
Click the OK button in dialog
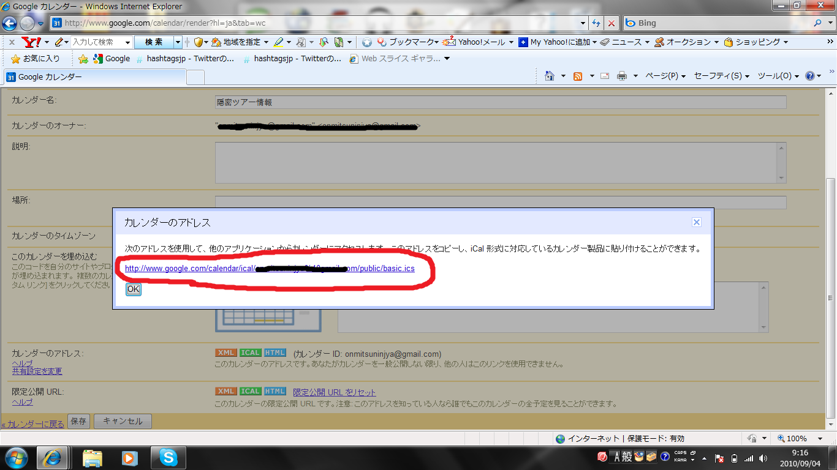pyautogui.click(x=134, y=289)
